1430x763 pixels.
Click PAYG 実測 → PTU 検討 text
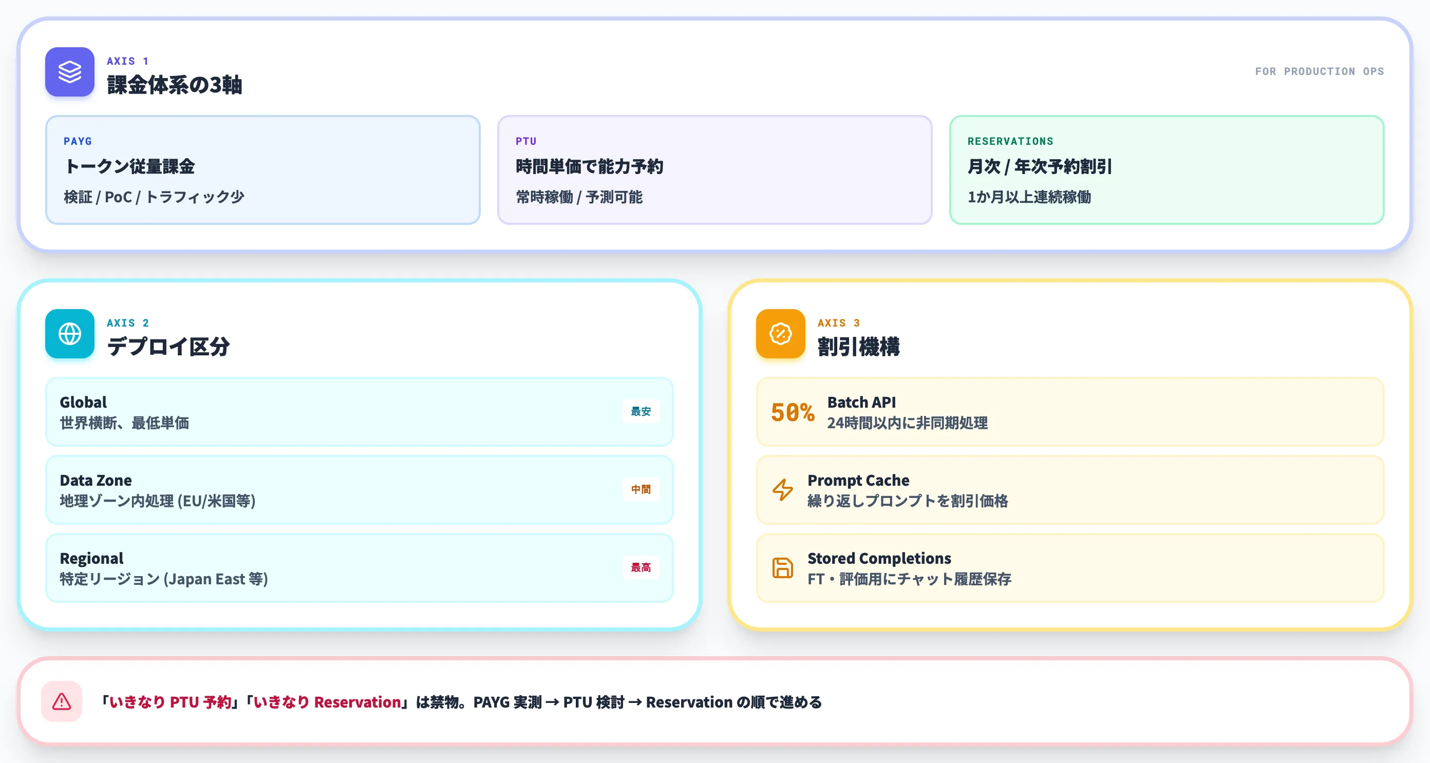coord(549,702)
